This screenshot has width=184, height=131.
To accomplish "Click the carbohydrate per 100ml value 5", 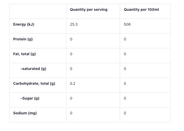I will pos(125,83).
